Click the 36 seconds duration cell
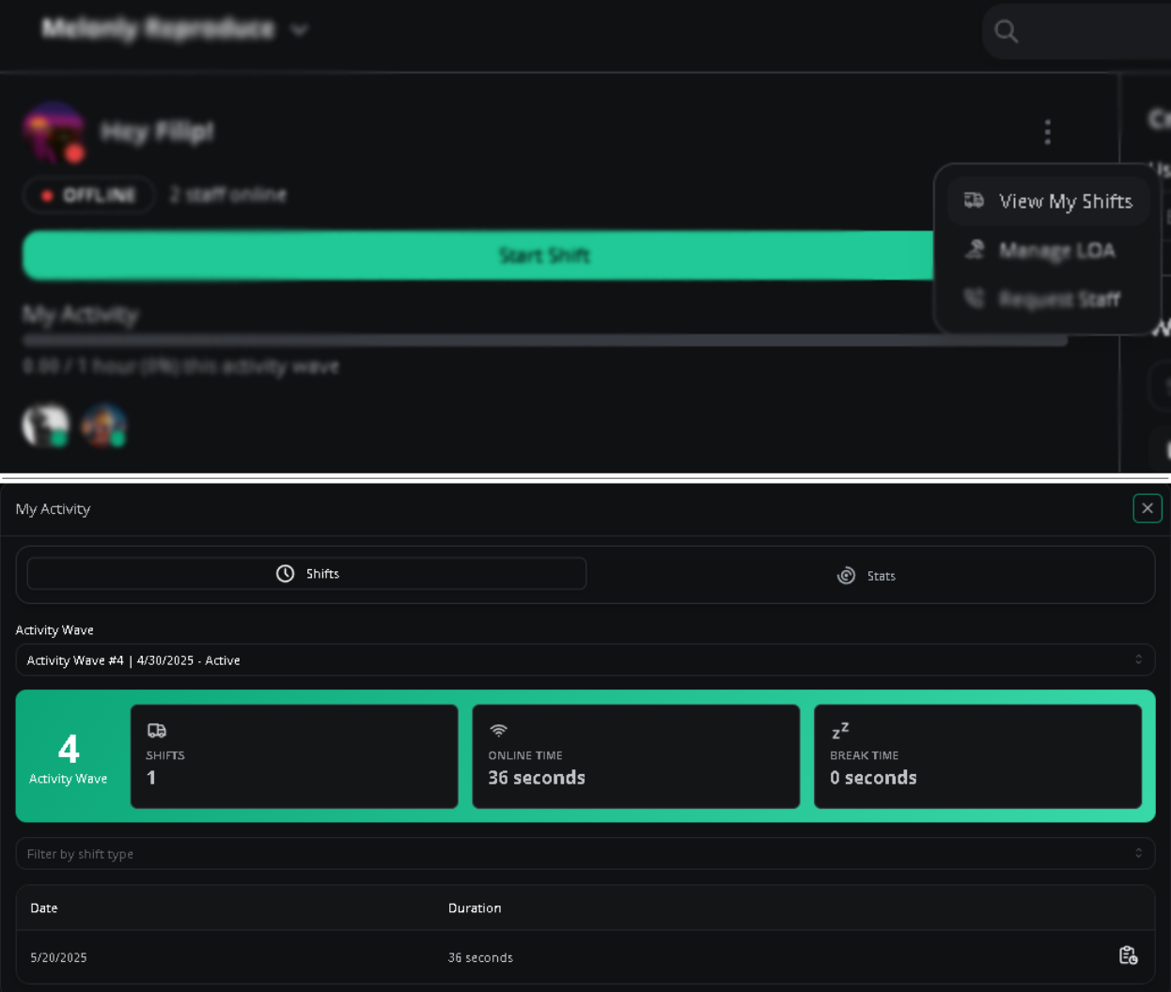The image size is (1171, 992). click(480, 958)
